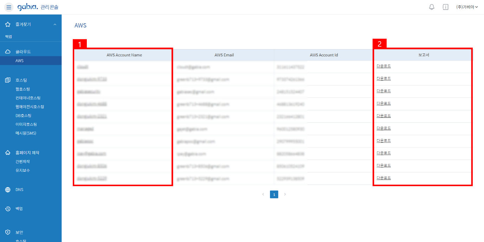Image resolution: width=484 pixels, height=242 pixels.
Task: Click the clock icon for 백업 section
Action: [x=8, y=209]
